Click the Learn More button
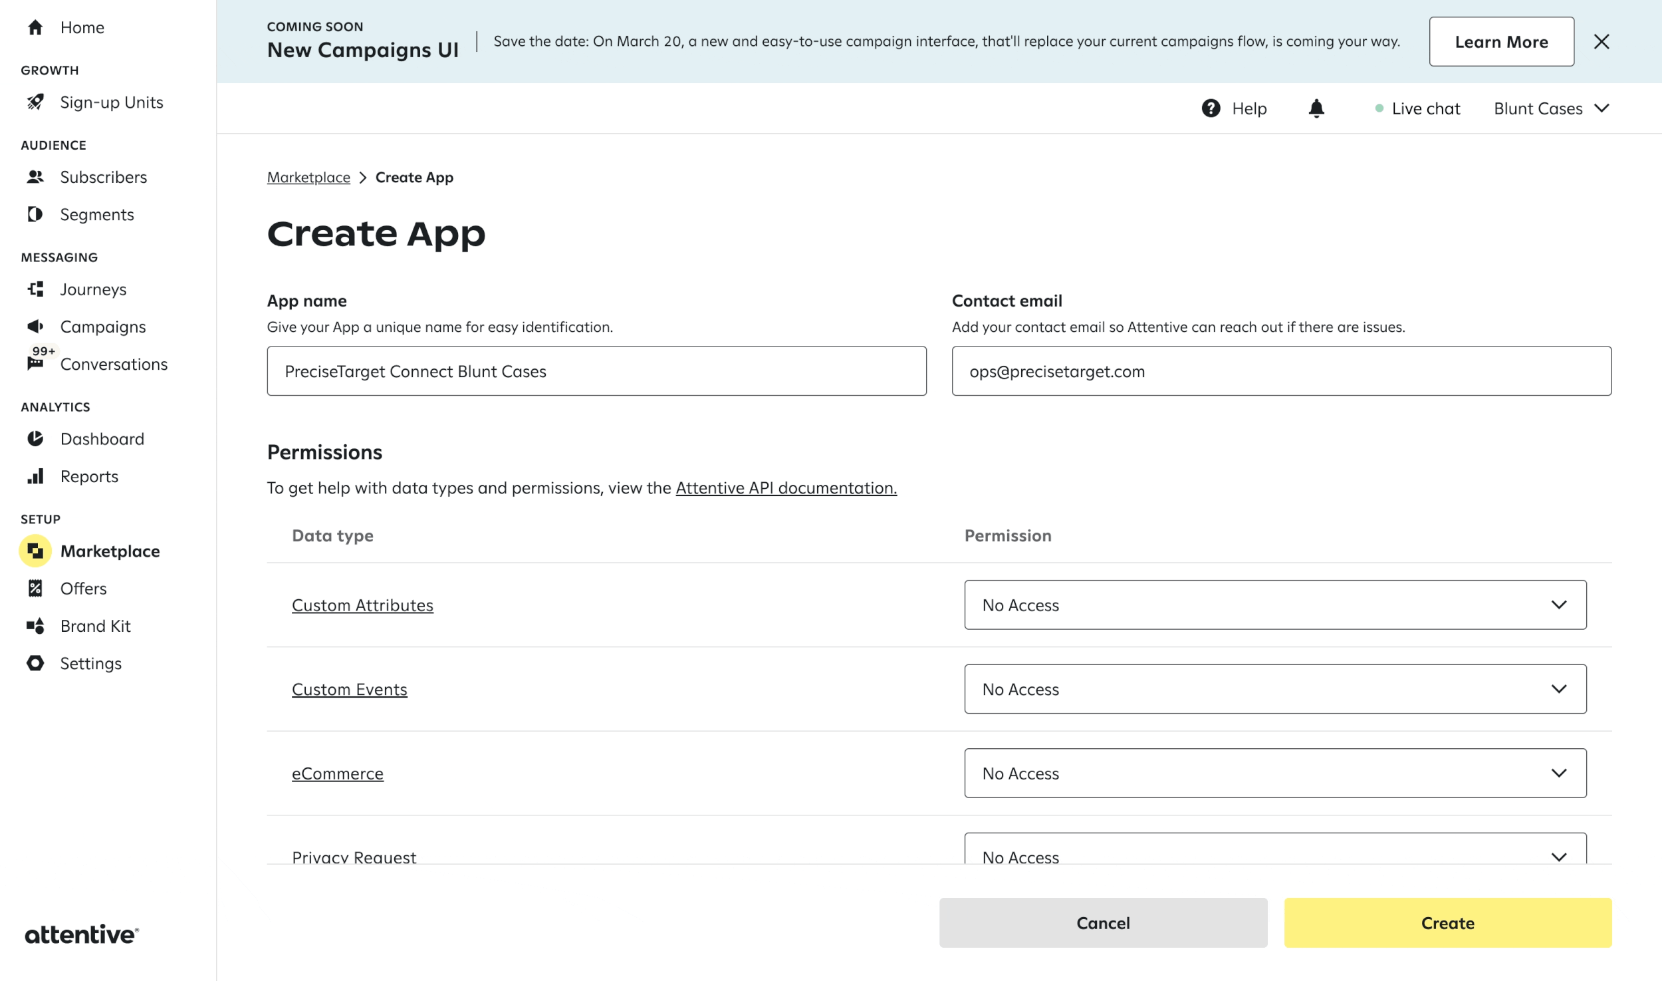Image resolution: width=1662 pixels, height=981 pixels. click(x=1501, y=42)
